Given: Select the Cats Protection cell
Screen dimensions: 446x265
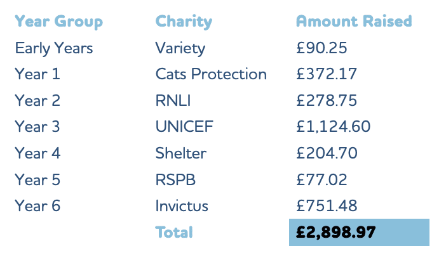Looking at the screenshot, I should pyautogui.click(x=211, y=74).
